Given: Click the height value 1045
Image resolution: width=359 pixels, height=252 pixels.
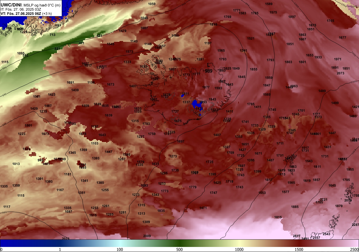Looking at the screenshot, I should pyautogui.click(x=144, y=18).
